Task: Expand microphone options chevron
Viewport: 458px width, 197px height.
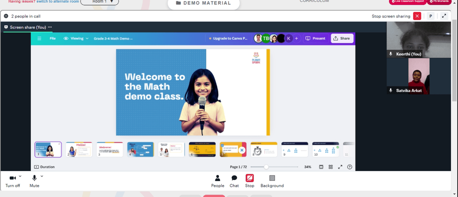Action: coord(42,176)
